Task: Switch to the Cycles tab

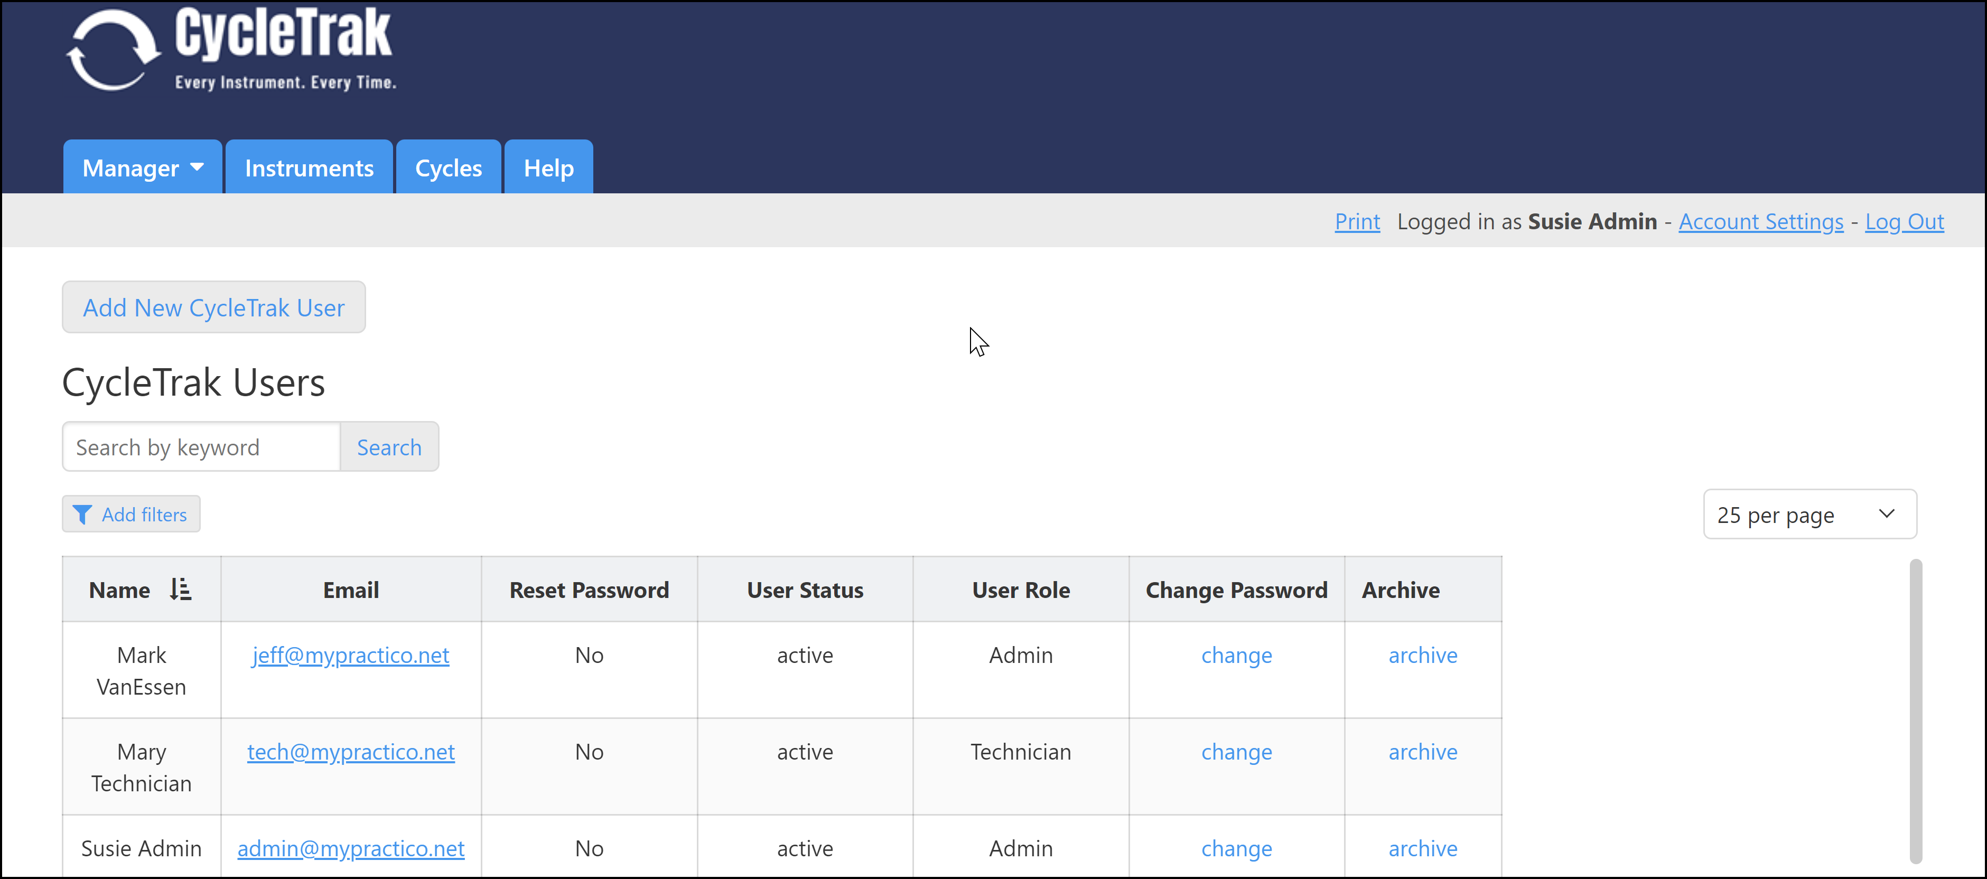Action: 448,168
